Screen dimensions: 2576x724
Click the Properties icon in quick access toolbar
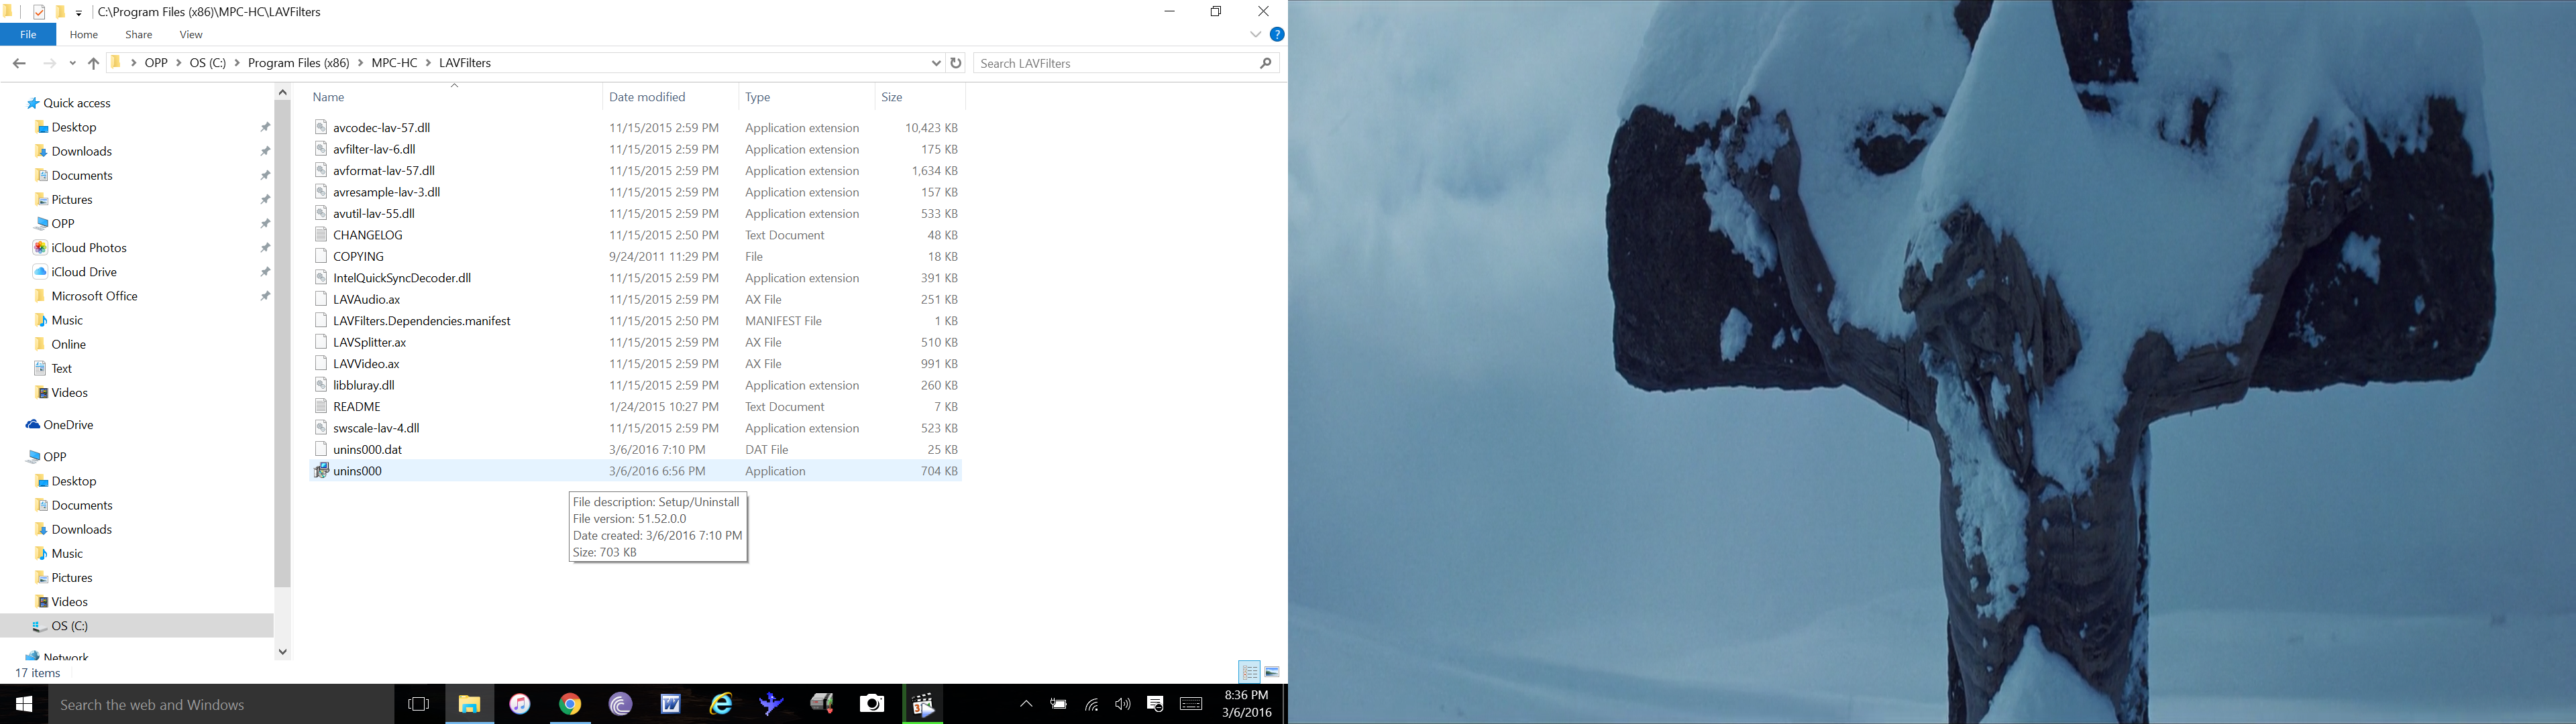(39, 12)
